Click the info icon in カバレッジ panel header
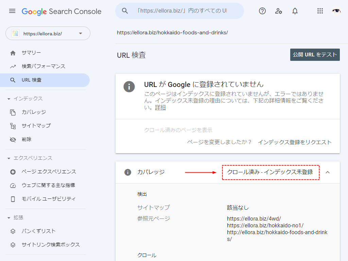The width and height of the screenshot is (348, 261). pos(128,172)
